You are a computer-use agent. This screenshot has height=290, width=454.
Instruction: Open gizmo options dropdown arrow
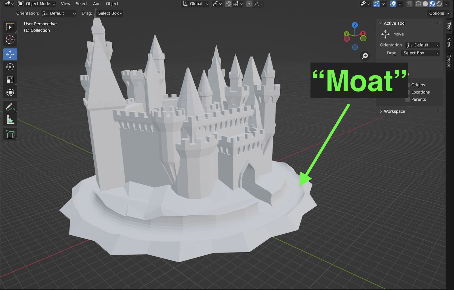pos(384,4)
